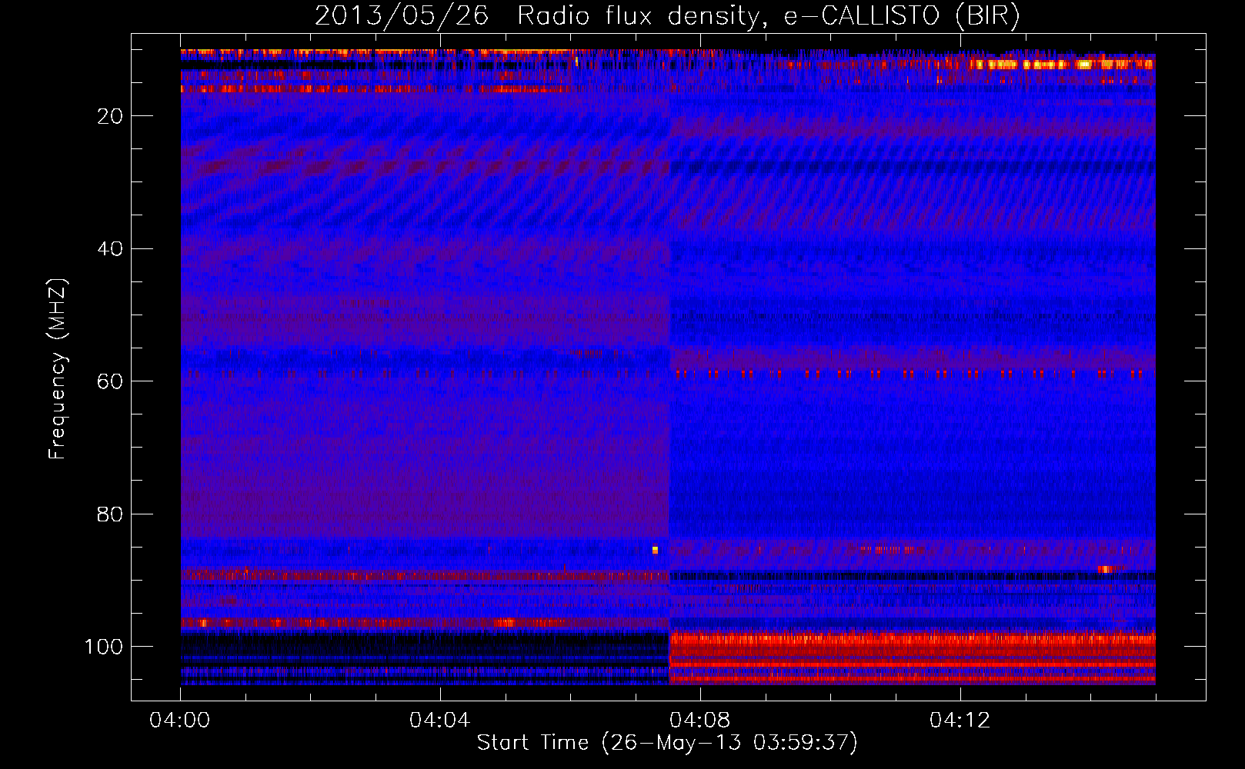The height and width of the screenshot is (769, 1245).
Task: Click the 60 MHz frequency tick label
Action: (110, 381)
